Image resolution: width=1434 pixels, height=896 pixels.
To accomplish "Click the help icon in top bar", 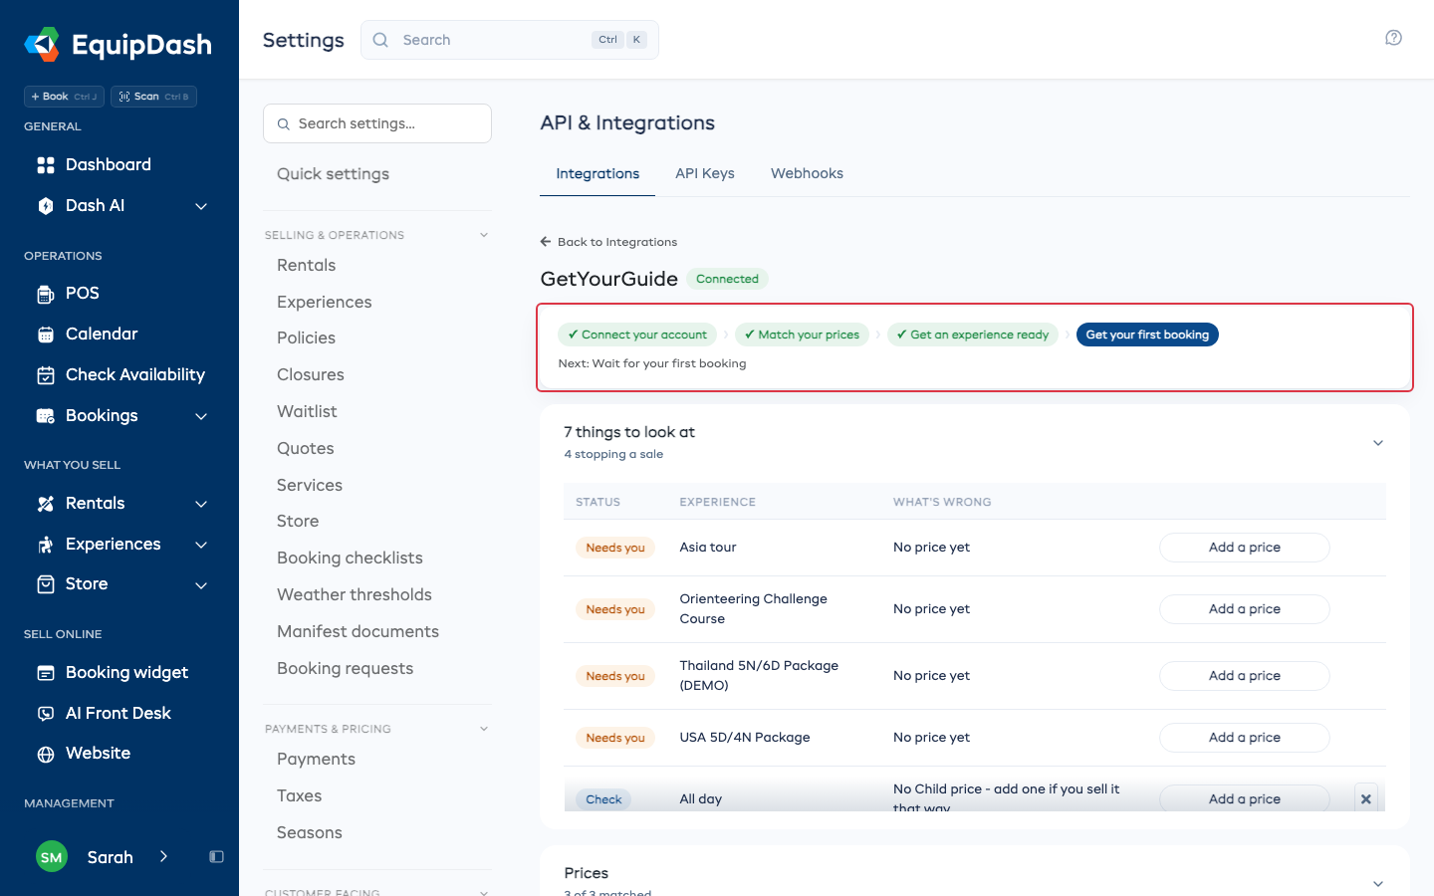I will (1393, 38).
